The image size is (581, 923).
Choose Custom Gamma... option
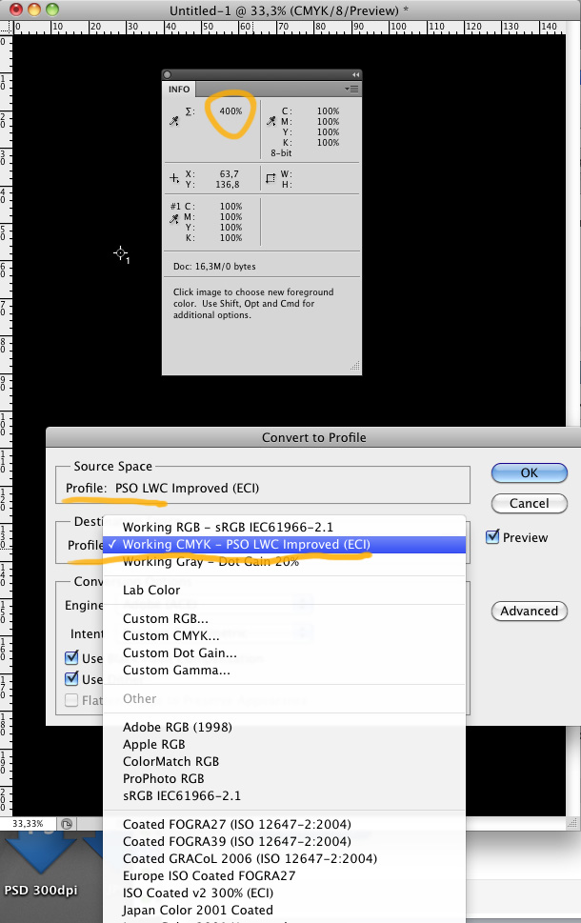[x=285, y=670]
